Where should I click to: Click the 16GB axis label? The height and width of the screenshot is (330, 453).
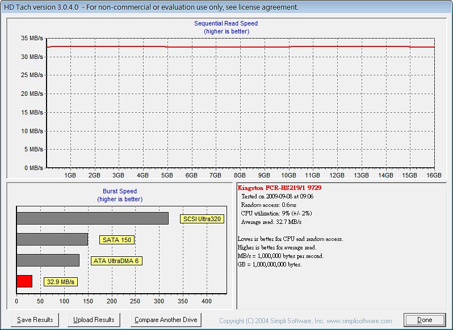click(x=434, y=175)
